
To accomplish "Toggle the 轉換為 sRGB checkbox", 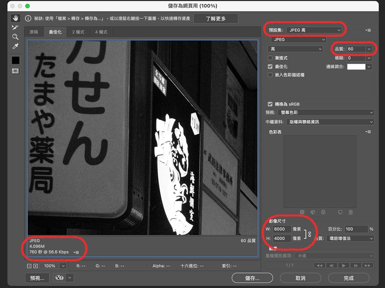I will (x=270, y=104).
